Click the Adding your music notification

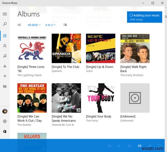pos(144,17)
